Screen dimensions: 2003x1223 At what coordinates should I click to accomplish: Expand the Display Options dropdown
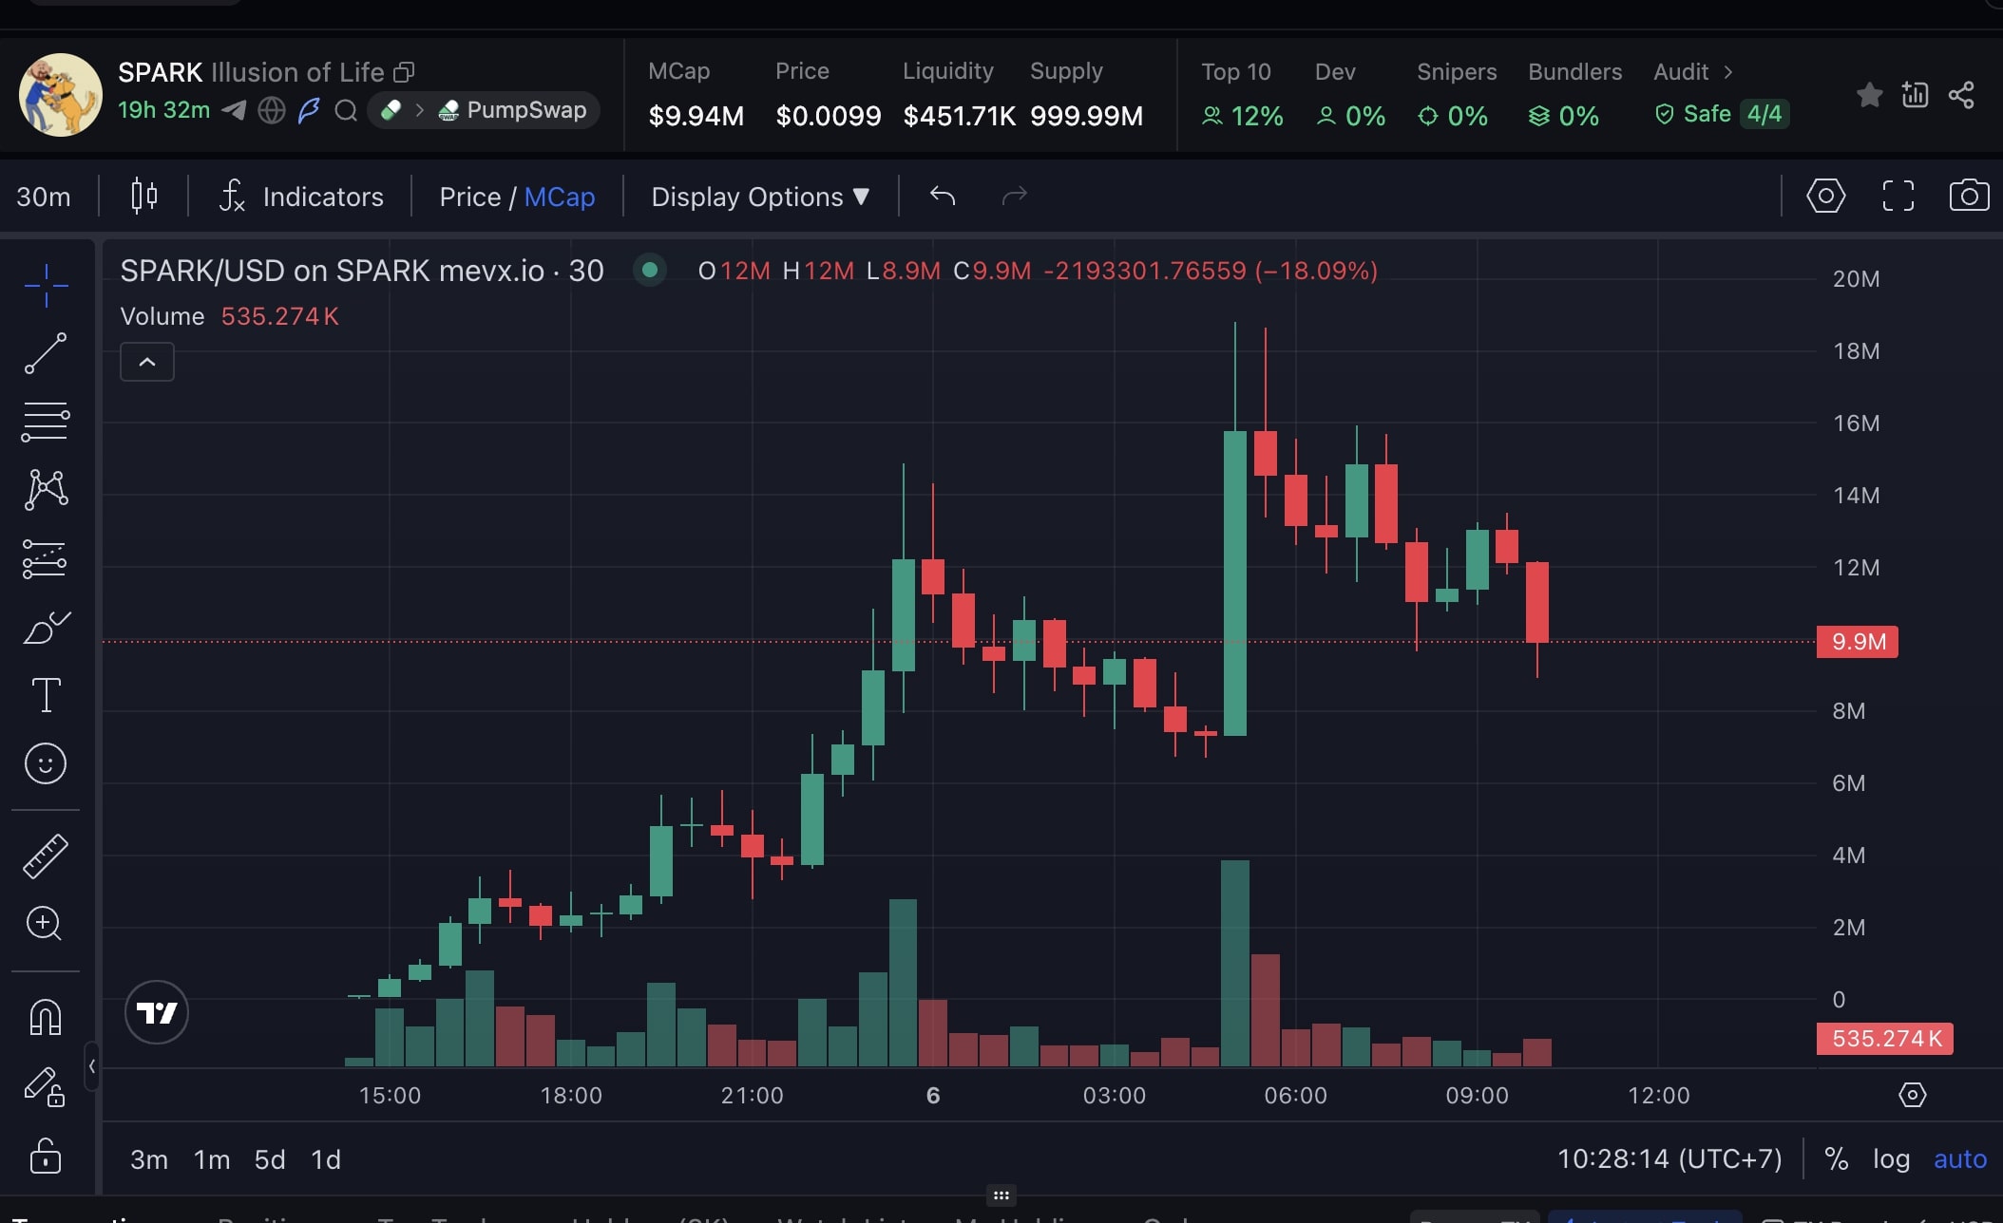click(x=760, y=197)
